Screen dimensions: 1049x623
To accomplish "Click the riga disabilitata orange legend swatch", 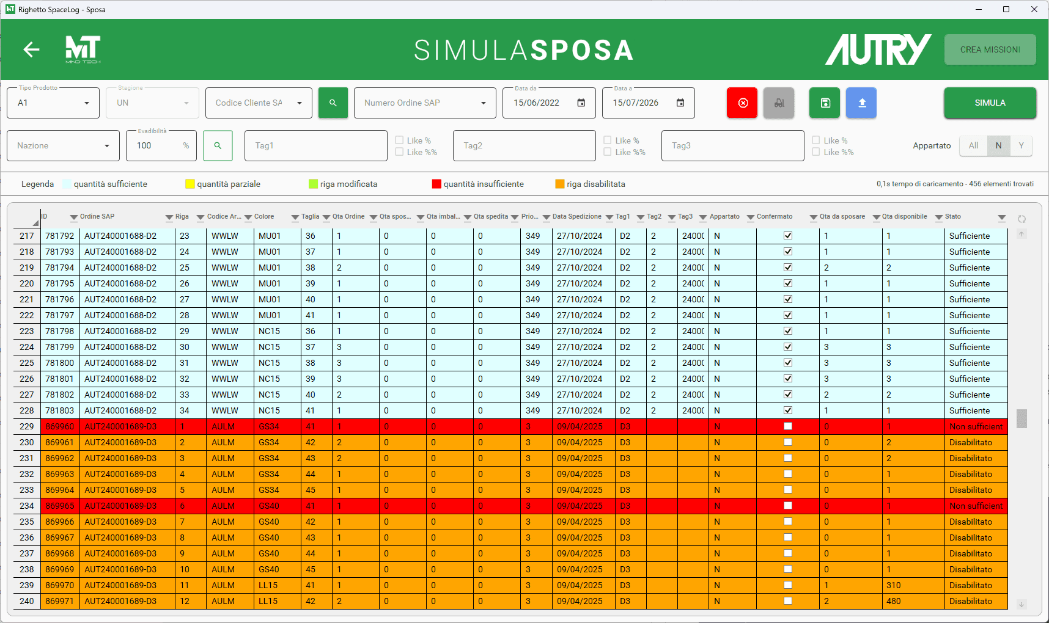I will pyautogui.click(x=559, y=184).
